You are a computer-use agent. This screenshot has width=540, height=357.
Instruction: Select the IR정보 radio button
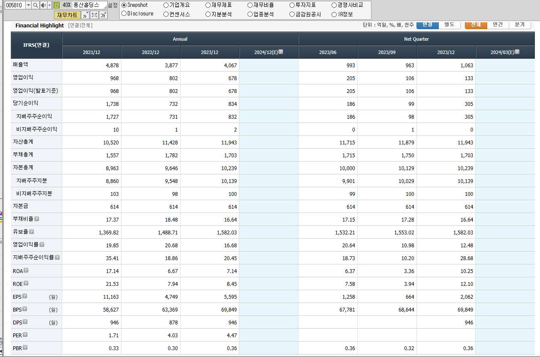pos(334,14)
